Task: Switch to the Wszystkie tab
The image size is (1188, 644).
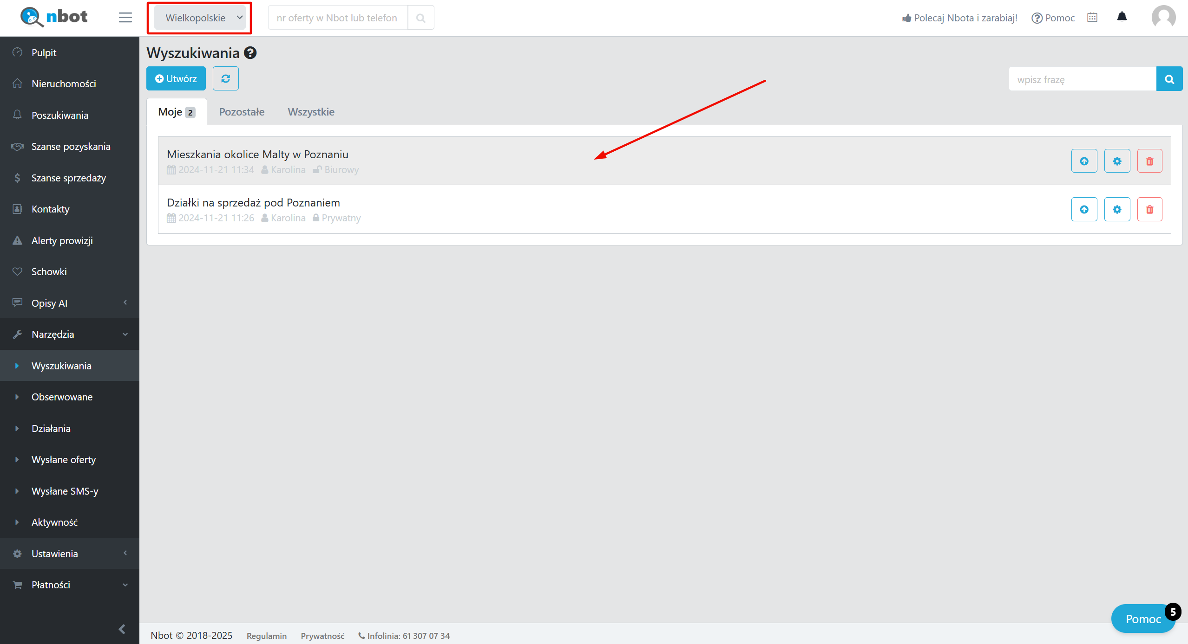Action: (x=311, y=112)
